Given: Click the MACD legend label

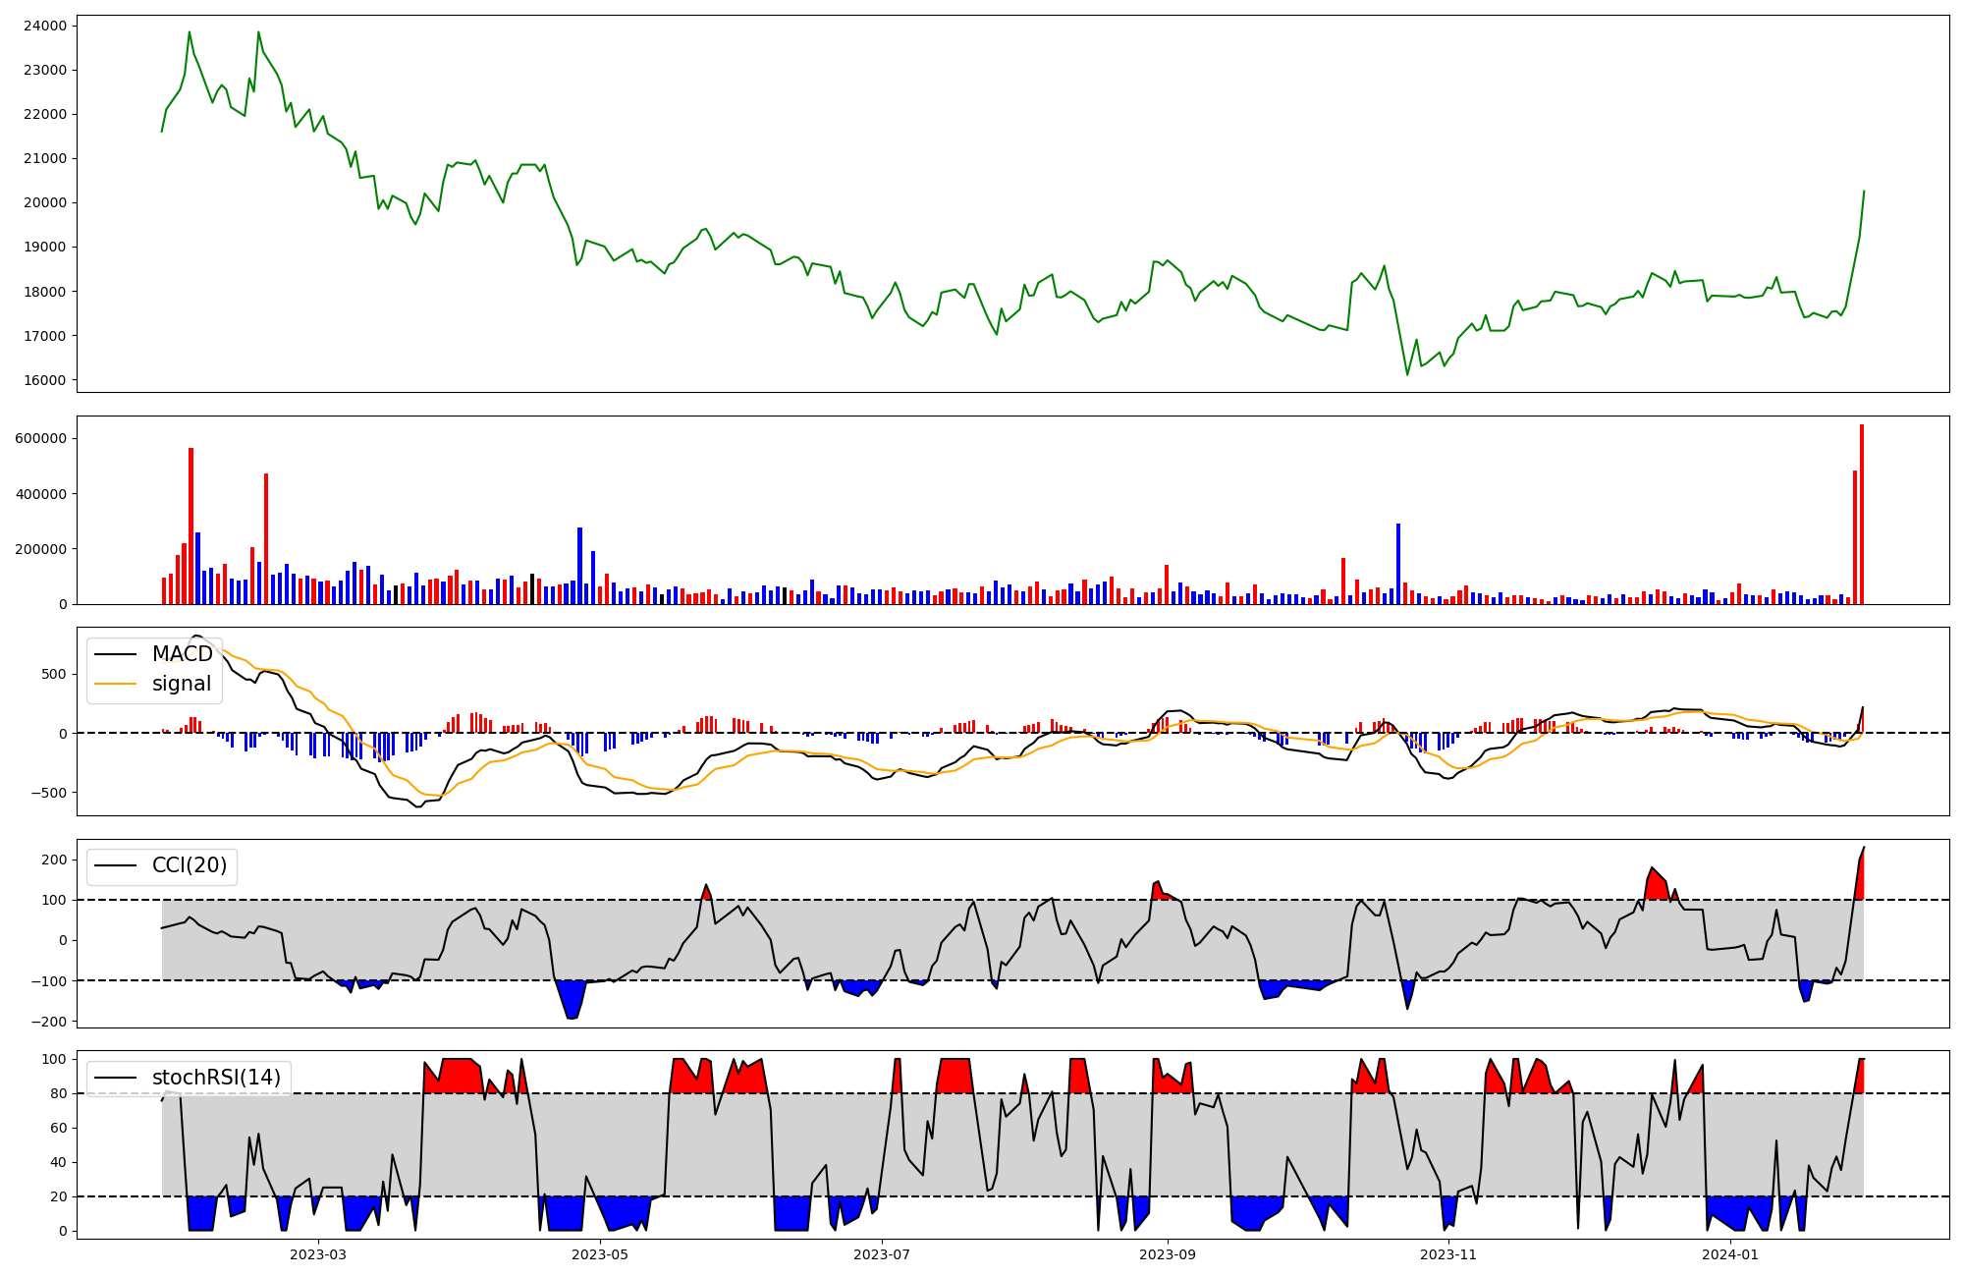Looking at the screenshot, I should [182, 654].
